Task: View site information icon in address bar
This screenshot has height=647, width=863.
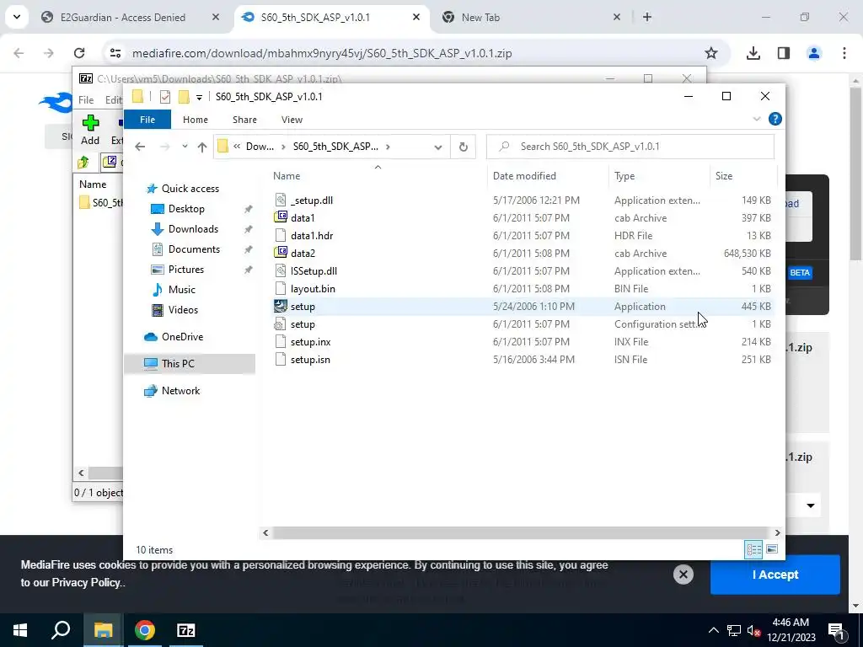Action: pos(115,53)
